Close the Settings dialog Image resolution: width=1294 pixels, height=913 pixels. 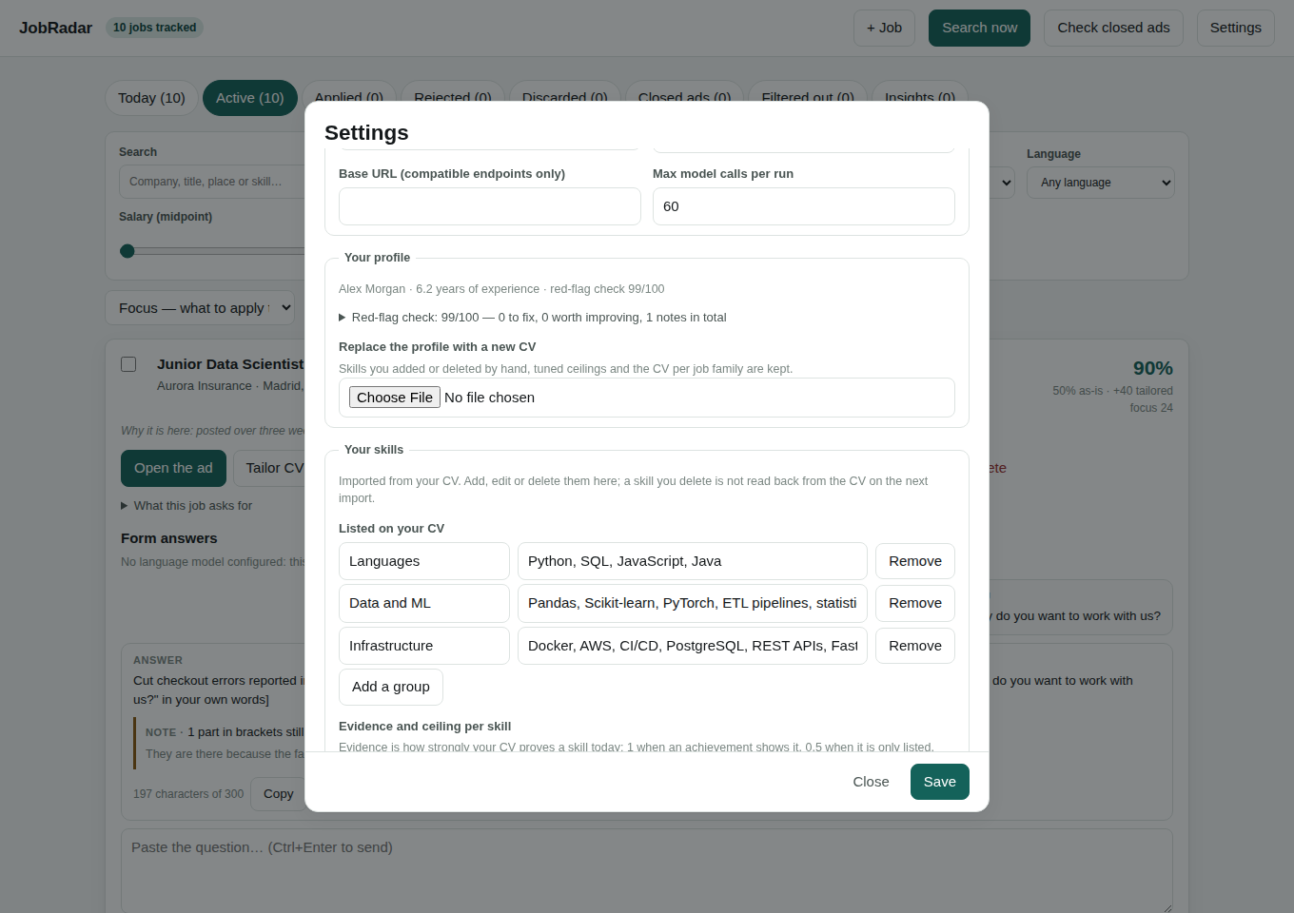pyautogui.click(x=871, y=782)
